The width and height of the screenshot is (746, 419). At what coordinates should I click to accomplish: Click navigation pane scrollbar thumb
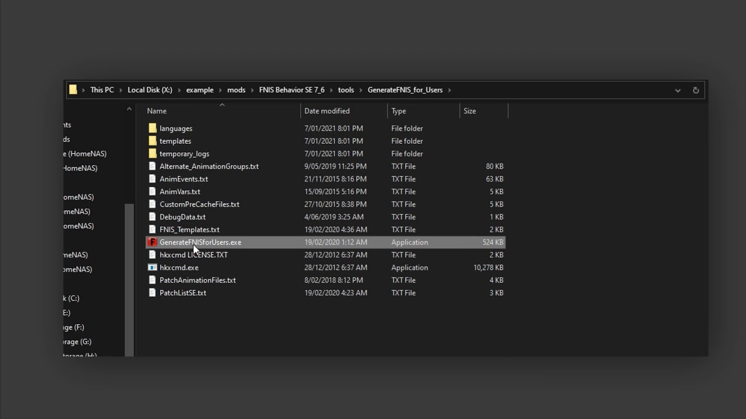click(x=129, y=279)
